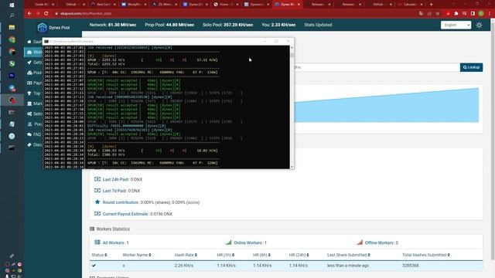This screenshot has width=495, height=278.
Task: Click the cmd window scroll-down arrow
Action: point(292,167)
